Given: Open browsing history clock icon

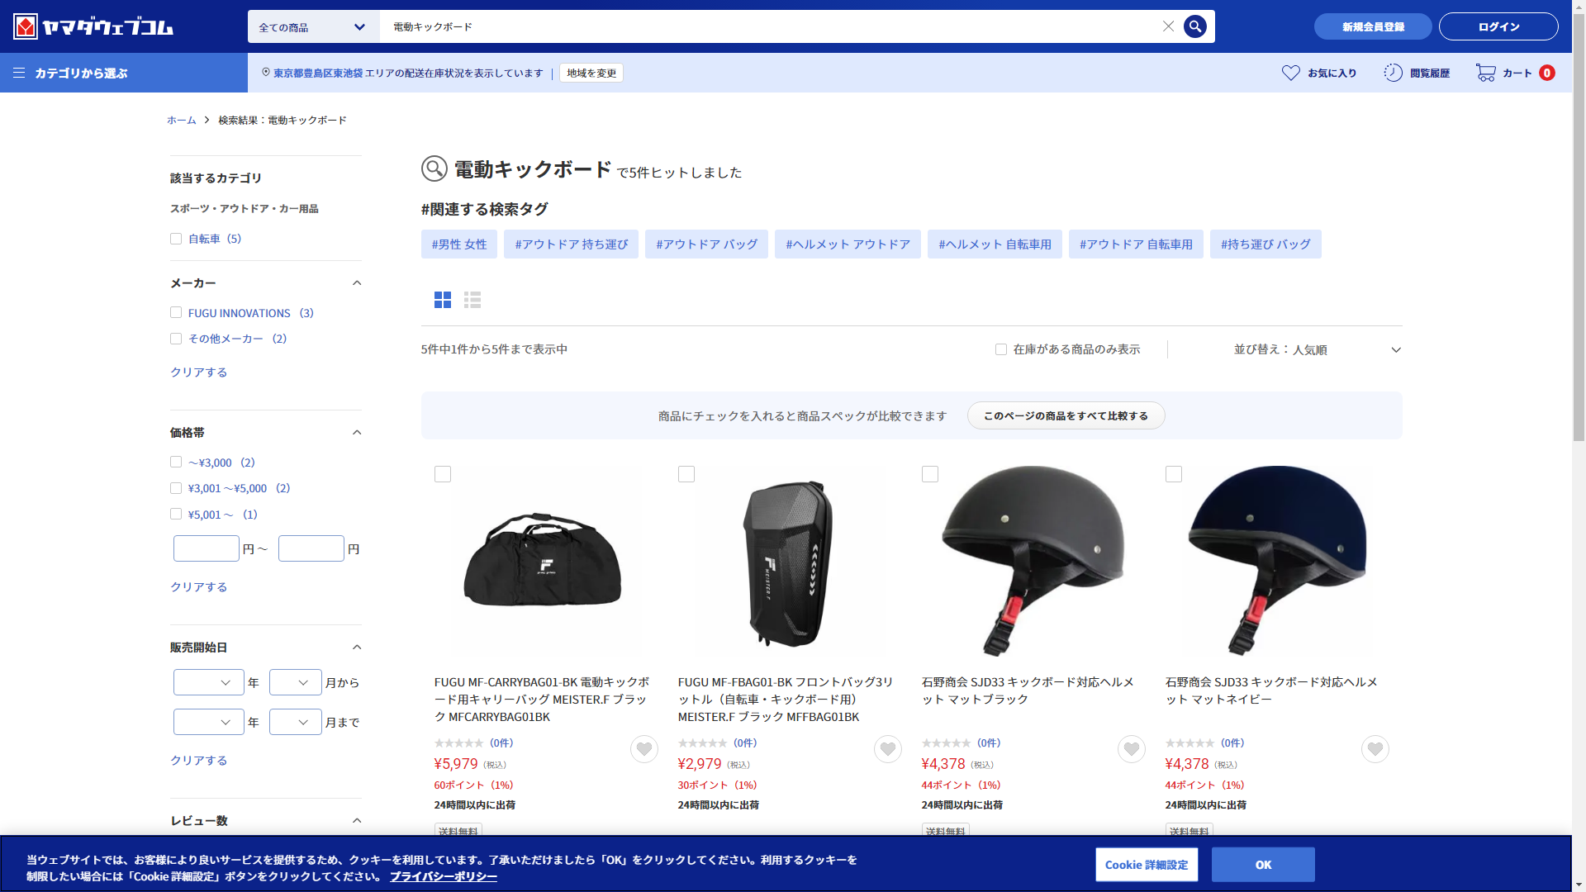Looking at the screenshot, I should [x=1393, y=73].
